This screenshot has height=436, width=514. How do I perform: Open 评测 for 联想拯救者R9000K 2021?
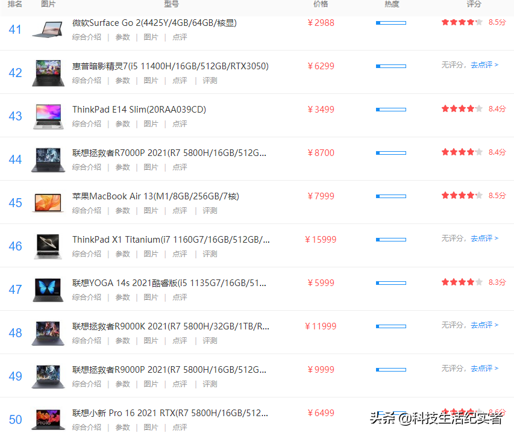click(x=210, y=341)
